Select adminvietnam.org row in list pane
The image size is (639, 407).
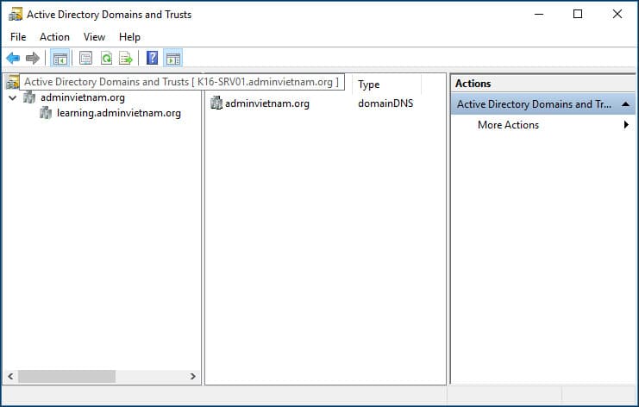tap(267, 103)
